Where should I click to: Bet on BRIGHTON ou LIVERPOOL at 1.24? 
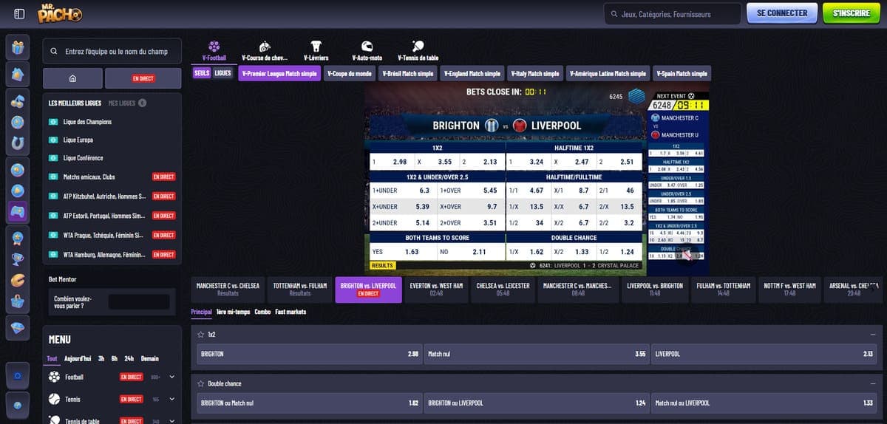click(537, 403)
